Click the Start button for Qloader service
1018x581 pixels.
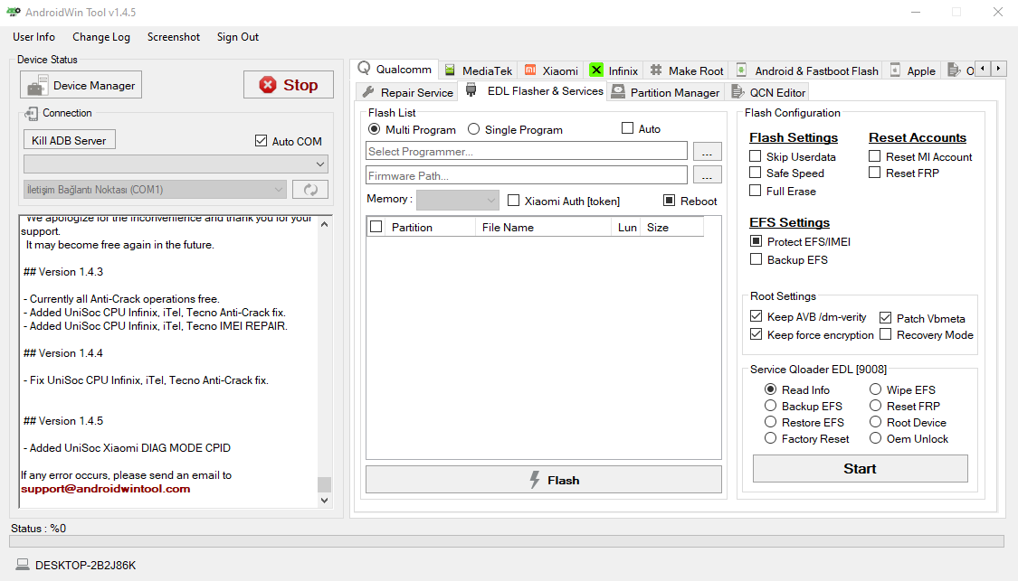[860, 468]
